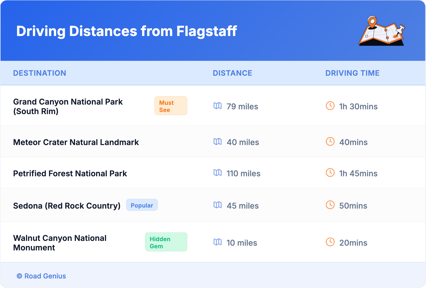
Task: Select the Hidden Gem badge
Action: 166,242
